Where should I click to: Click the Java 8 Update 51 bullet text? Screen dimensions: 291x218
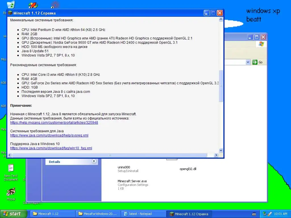coord(35,51)
